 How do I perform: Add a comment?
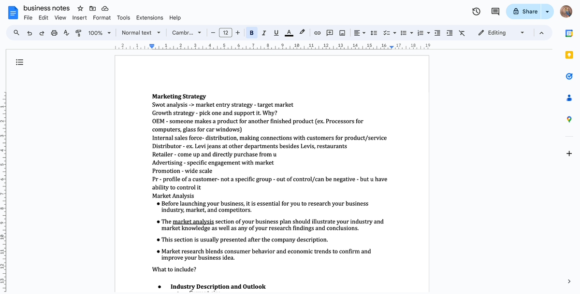tap(329, 32)
